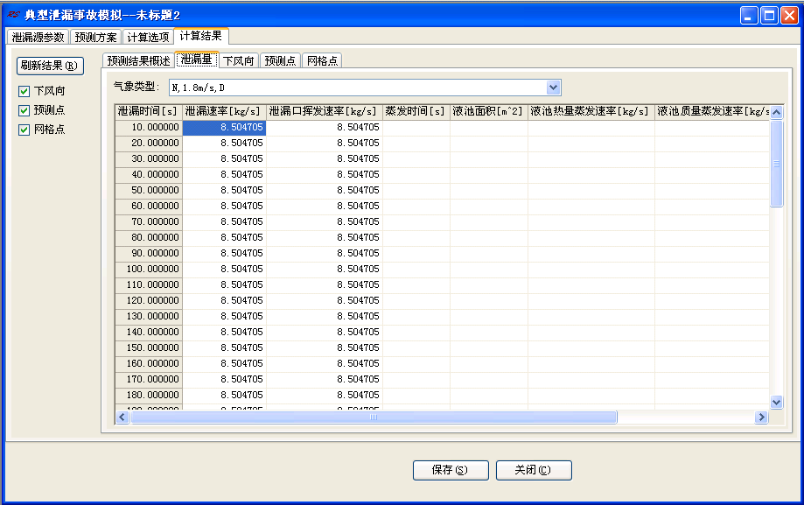Image resolution: width=804 pixels, height=505 pixels.
Task: Open the 下风向 sub-tab
Action: (x=239, y=60)
